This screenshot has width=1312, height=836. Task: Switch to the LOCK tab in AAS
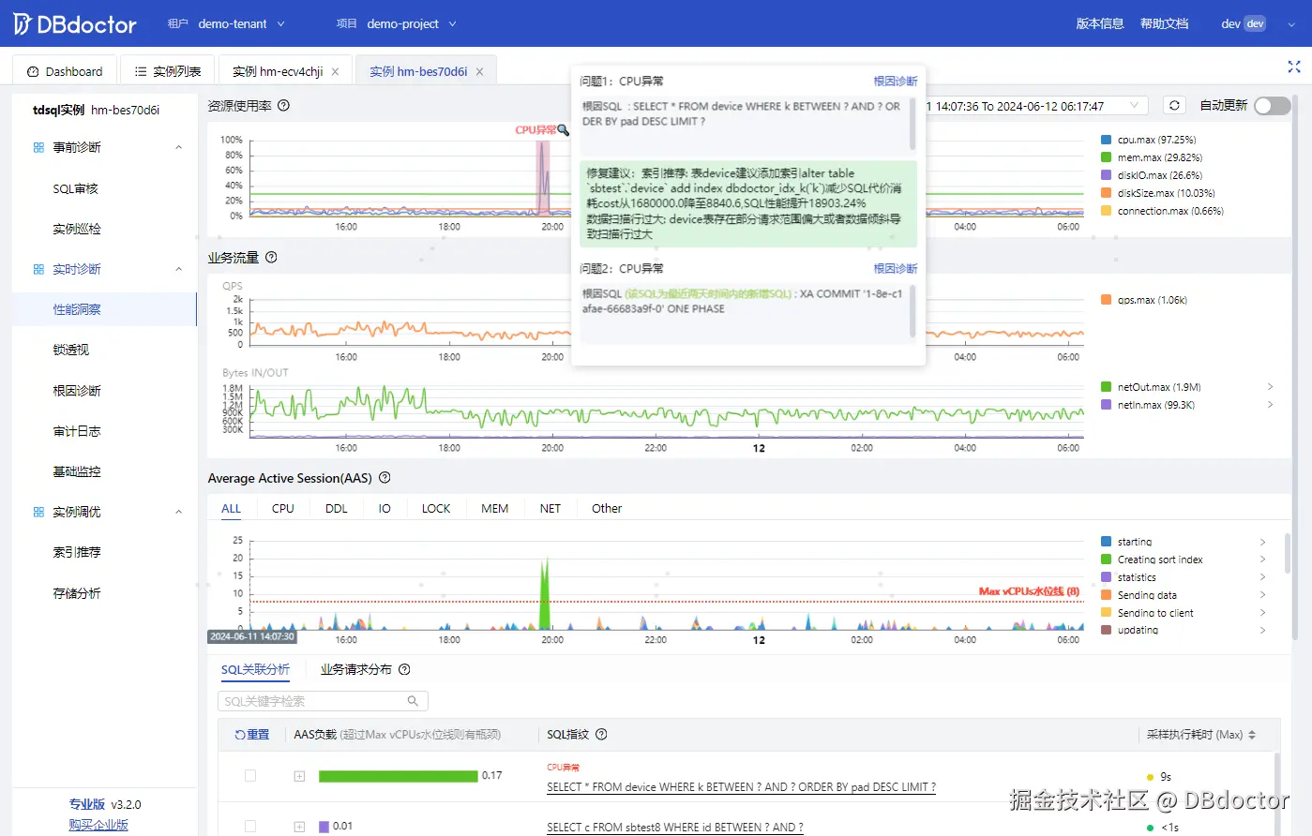436,509
